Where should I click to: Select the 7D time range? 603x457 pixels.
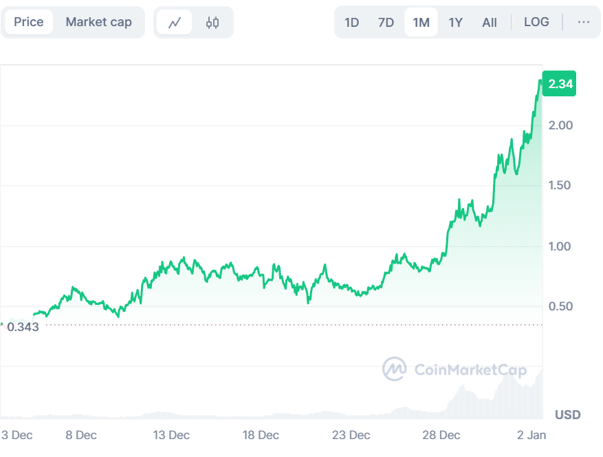click(386, 22)
